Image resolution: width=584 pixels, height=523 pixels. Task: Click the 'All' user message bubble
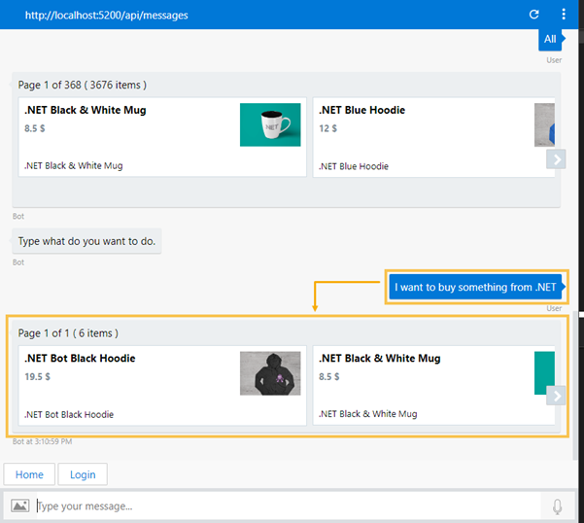[551, 39]
